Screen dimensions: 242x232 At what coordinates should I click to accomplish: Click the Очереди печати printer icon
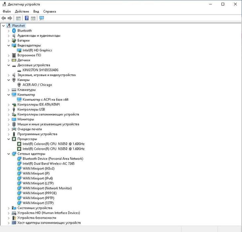pyautogui.click(x=14, y=129)
